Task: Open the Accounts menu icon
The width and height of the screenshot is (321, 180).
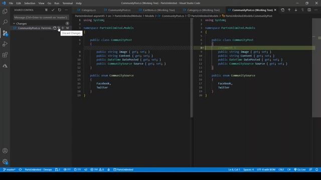Action: point(5,150)
